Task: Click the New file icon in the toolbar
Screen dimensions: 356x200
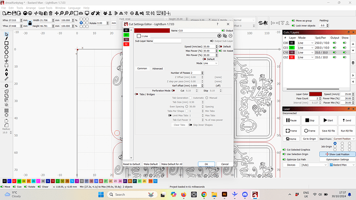Action: pos(5,13)
